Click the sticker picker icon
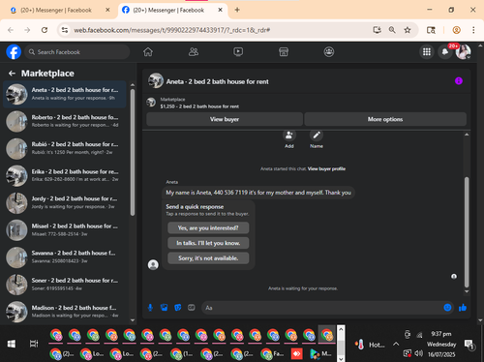Viewport: 484px width, 362px height. (x=178, y=308)
